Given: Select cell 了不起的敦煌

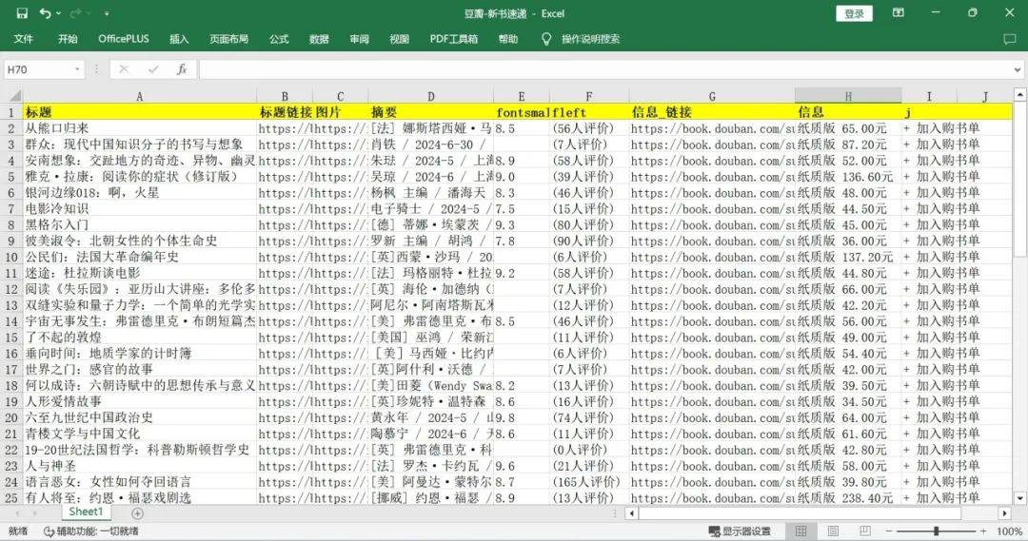Looking at the screenshot, I should point(140,338).
